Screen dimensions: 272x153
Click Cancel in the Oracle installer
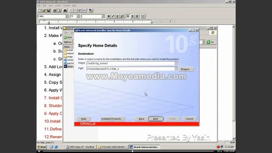coord(189,119)
